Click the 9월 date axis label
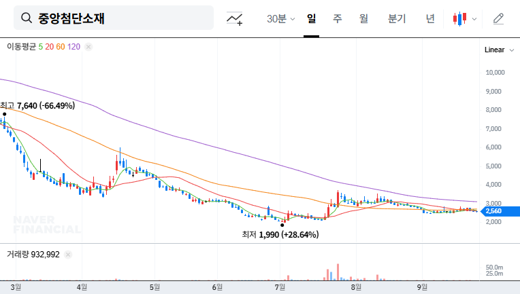Image resolution: width=520 pixels, height=294 pixels. pyautogui.click(x=422, y=287)
